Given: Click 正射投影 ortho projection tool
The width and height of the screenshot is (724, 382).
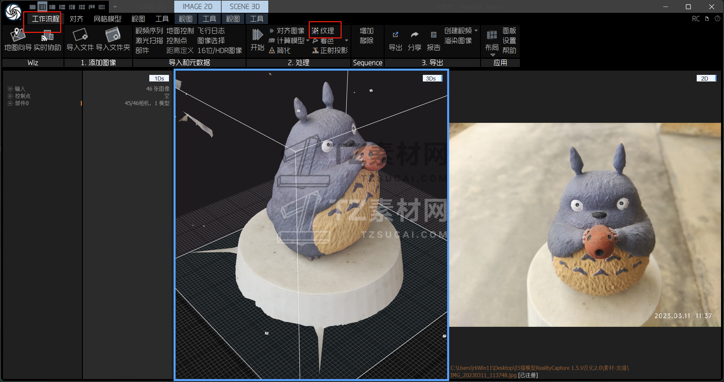Looking at the screenshot, I should click(330, 51).
